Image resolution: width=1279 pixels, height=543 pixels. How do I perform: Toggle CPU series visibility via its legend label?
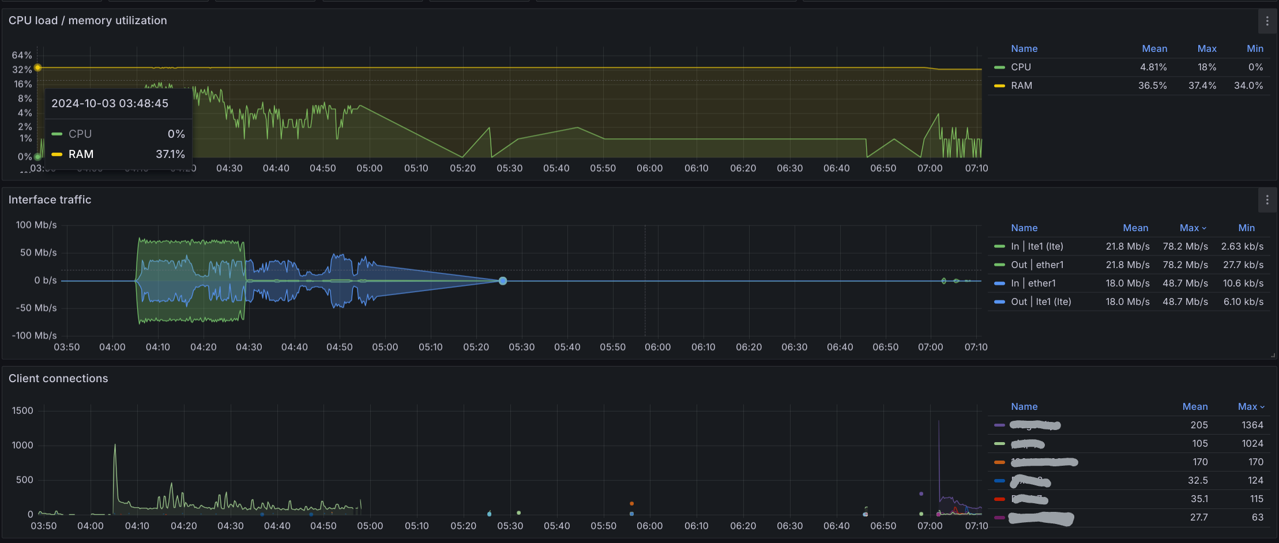(x=1021, y=67)
